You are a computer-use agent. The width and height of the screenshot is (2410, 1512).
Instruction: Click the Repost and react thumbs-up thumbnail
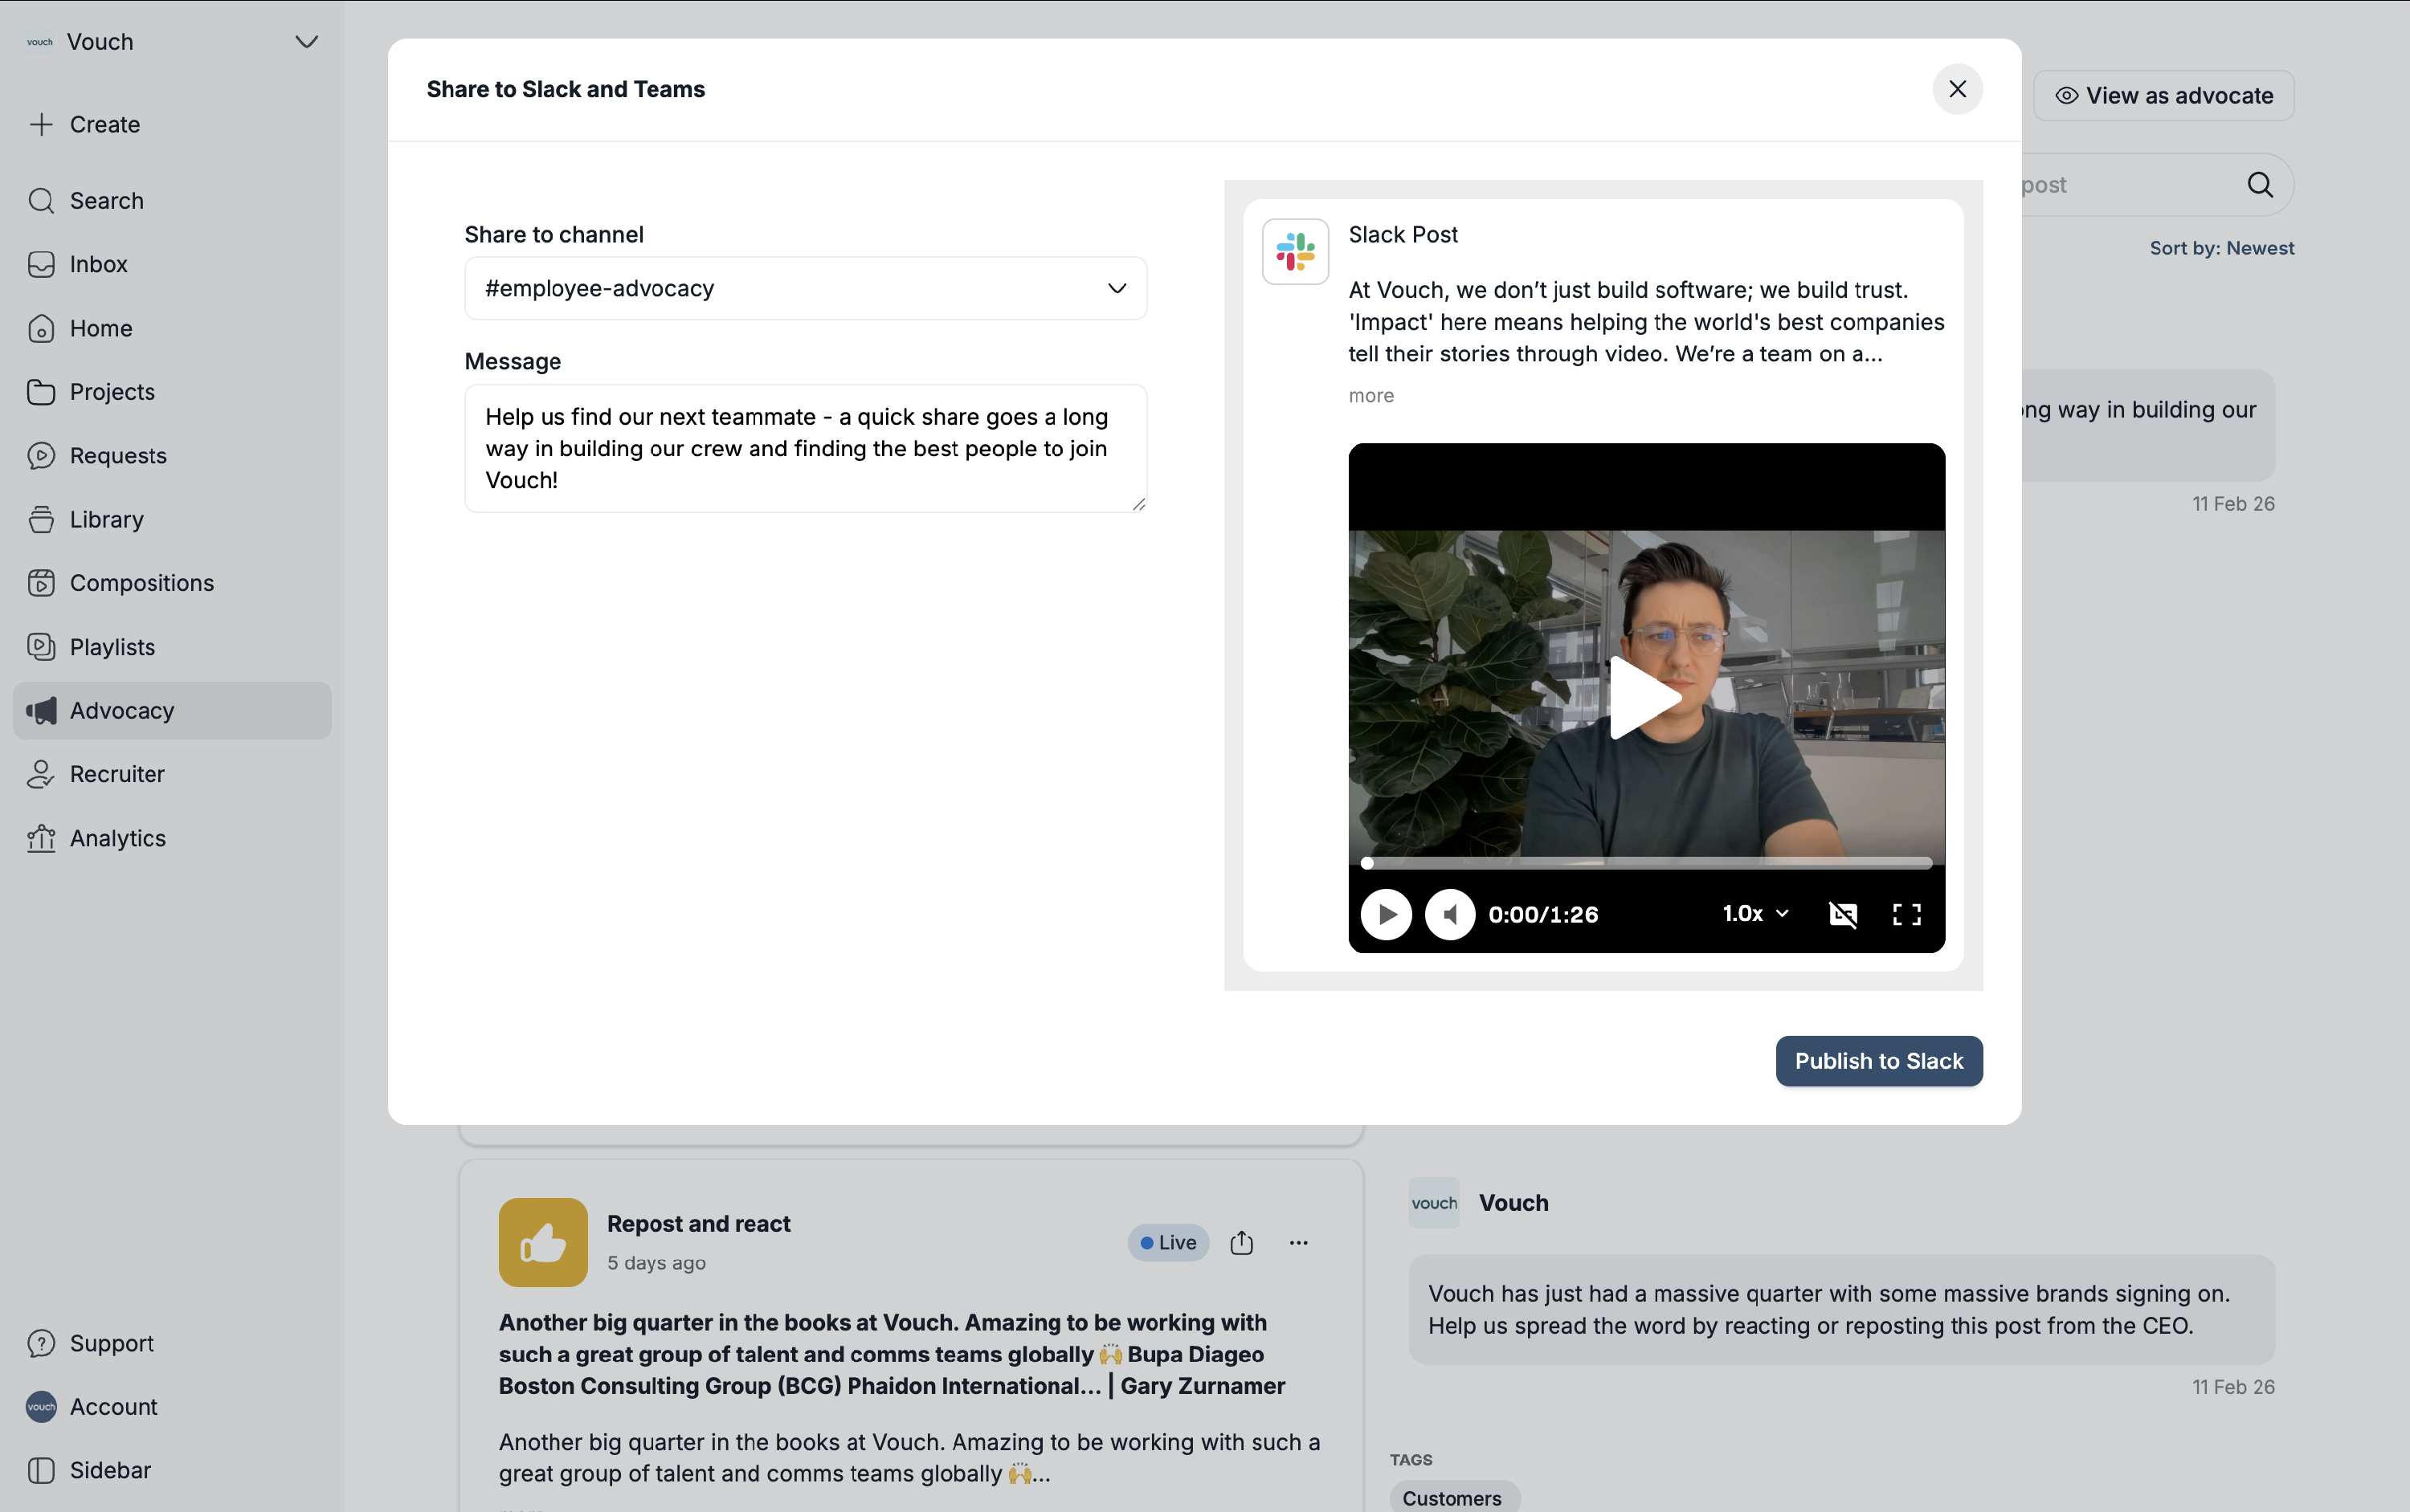[x=542, y=1242]
